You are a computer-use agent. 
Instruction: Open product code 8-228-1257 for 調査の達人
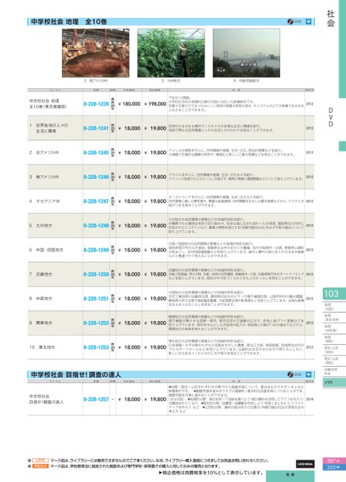click(x=96, y=400)
